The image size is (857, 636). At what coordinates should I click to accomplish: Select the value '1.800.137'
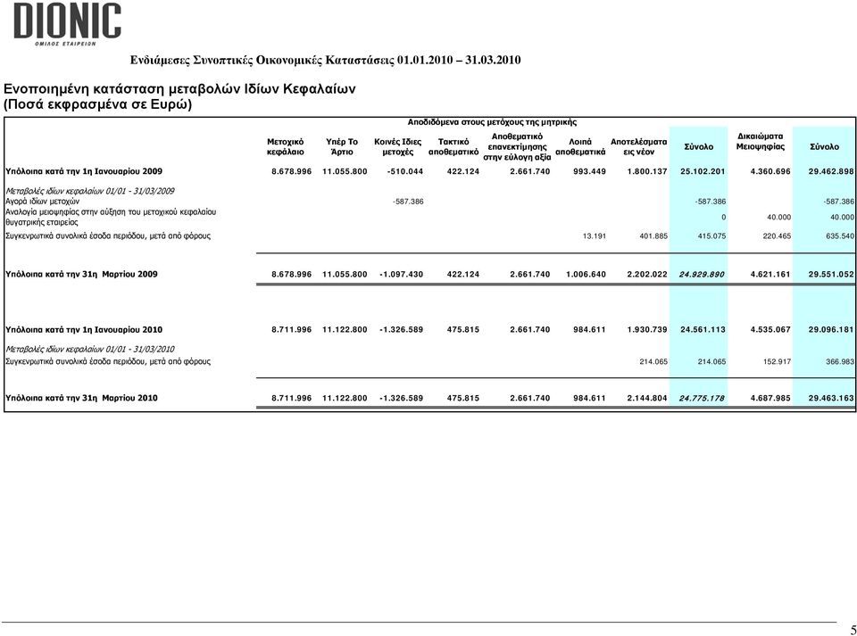click(x=647, y=171)
